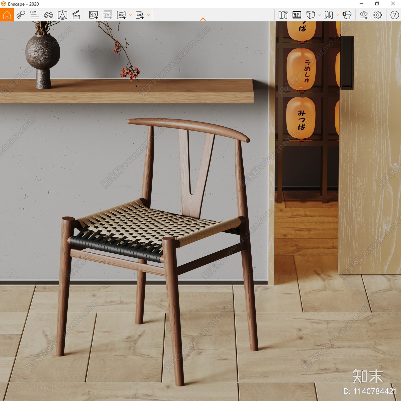The image size is (401, 401).
Task: Open the Collaborative Annotation tool
Action: click(21, 15)
